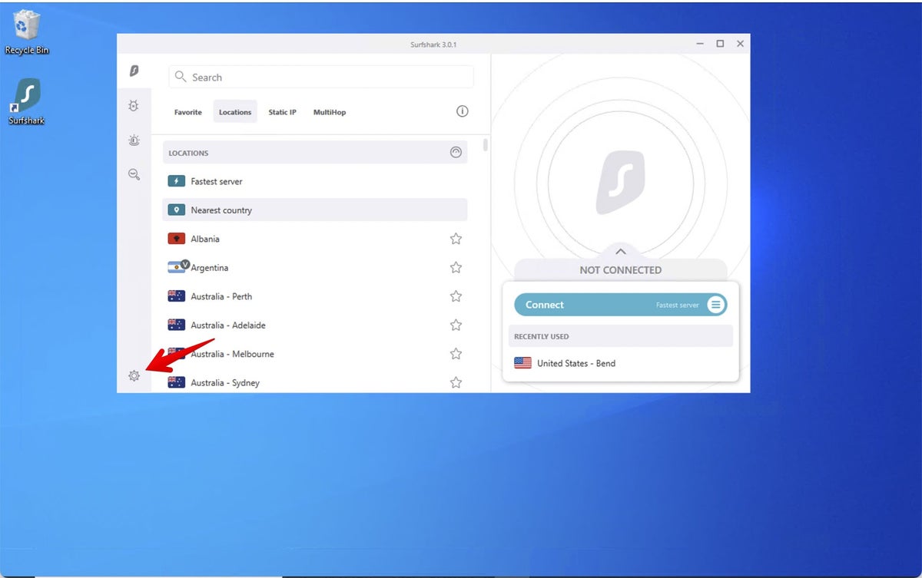This screenshot has height=578, width=922.
Task: Star the Australia - Perth server
Action: [x=456, y=296]
